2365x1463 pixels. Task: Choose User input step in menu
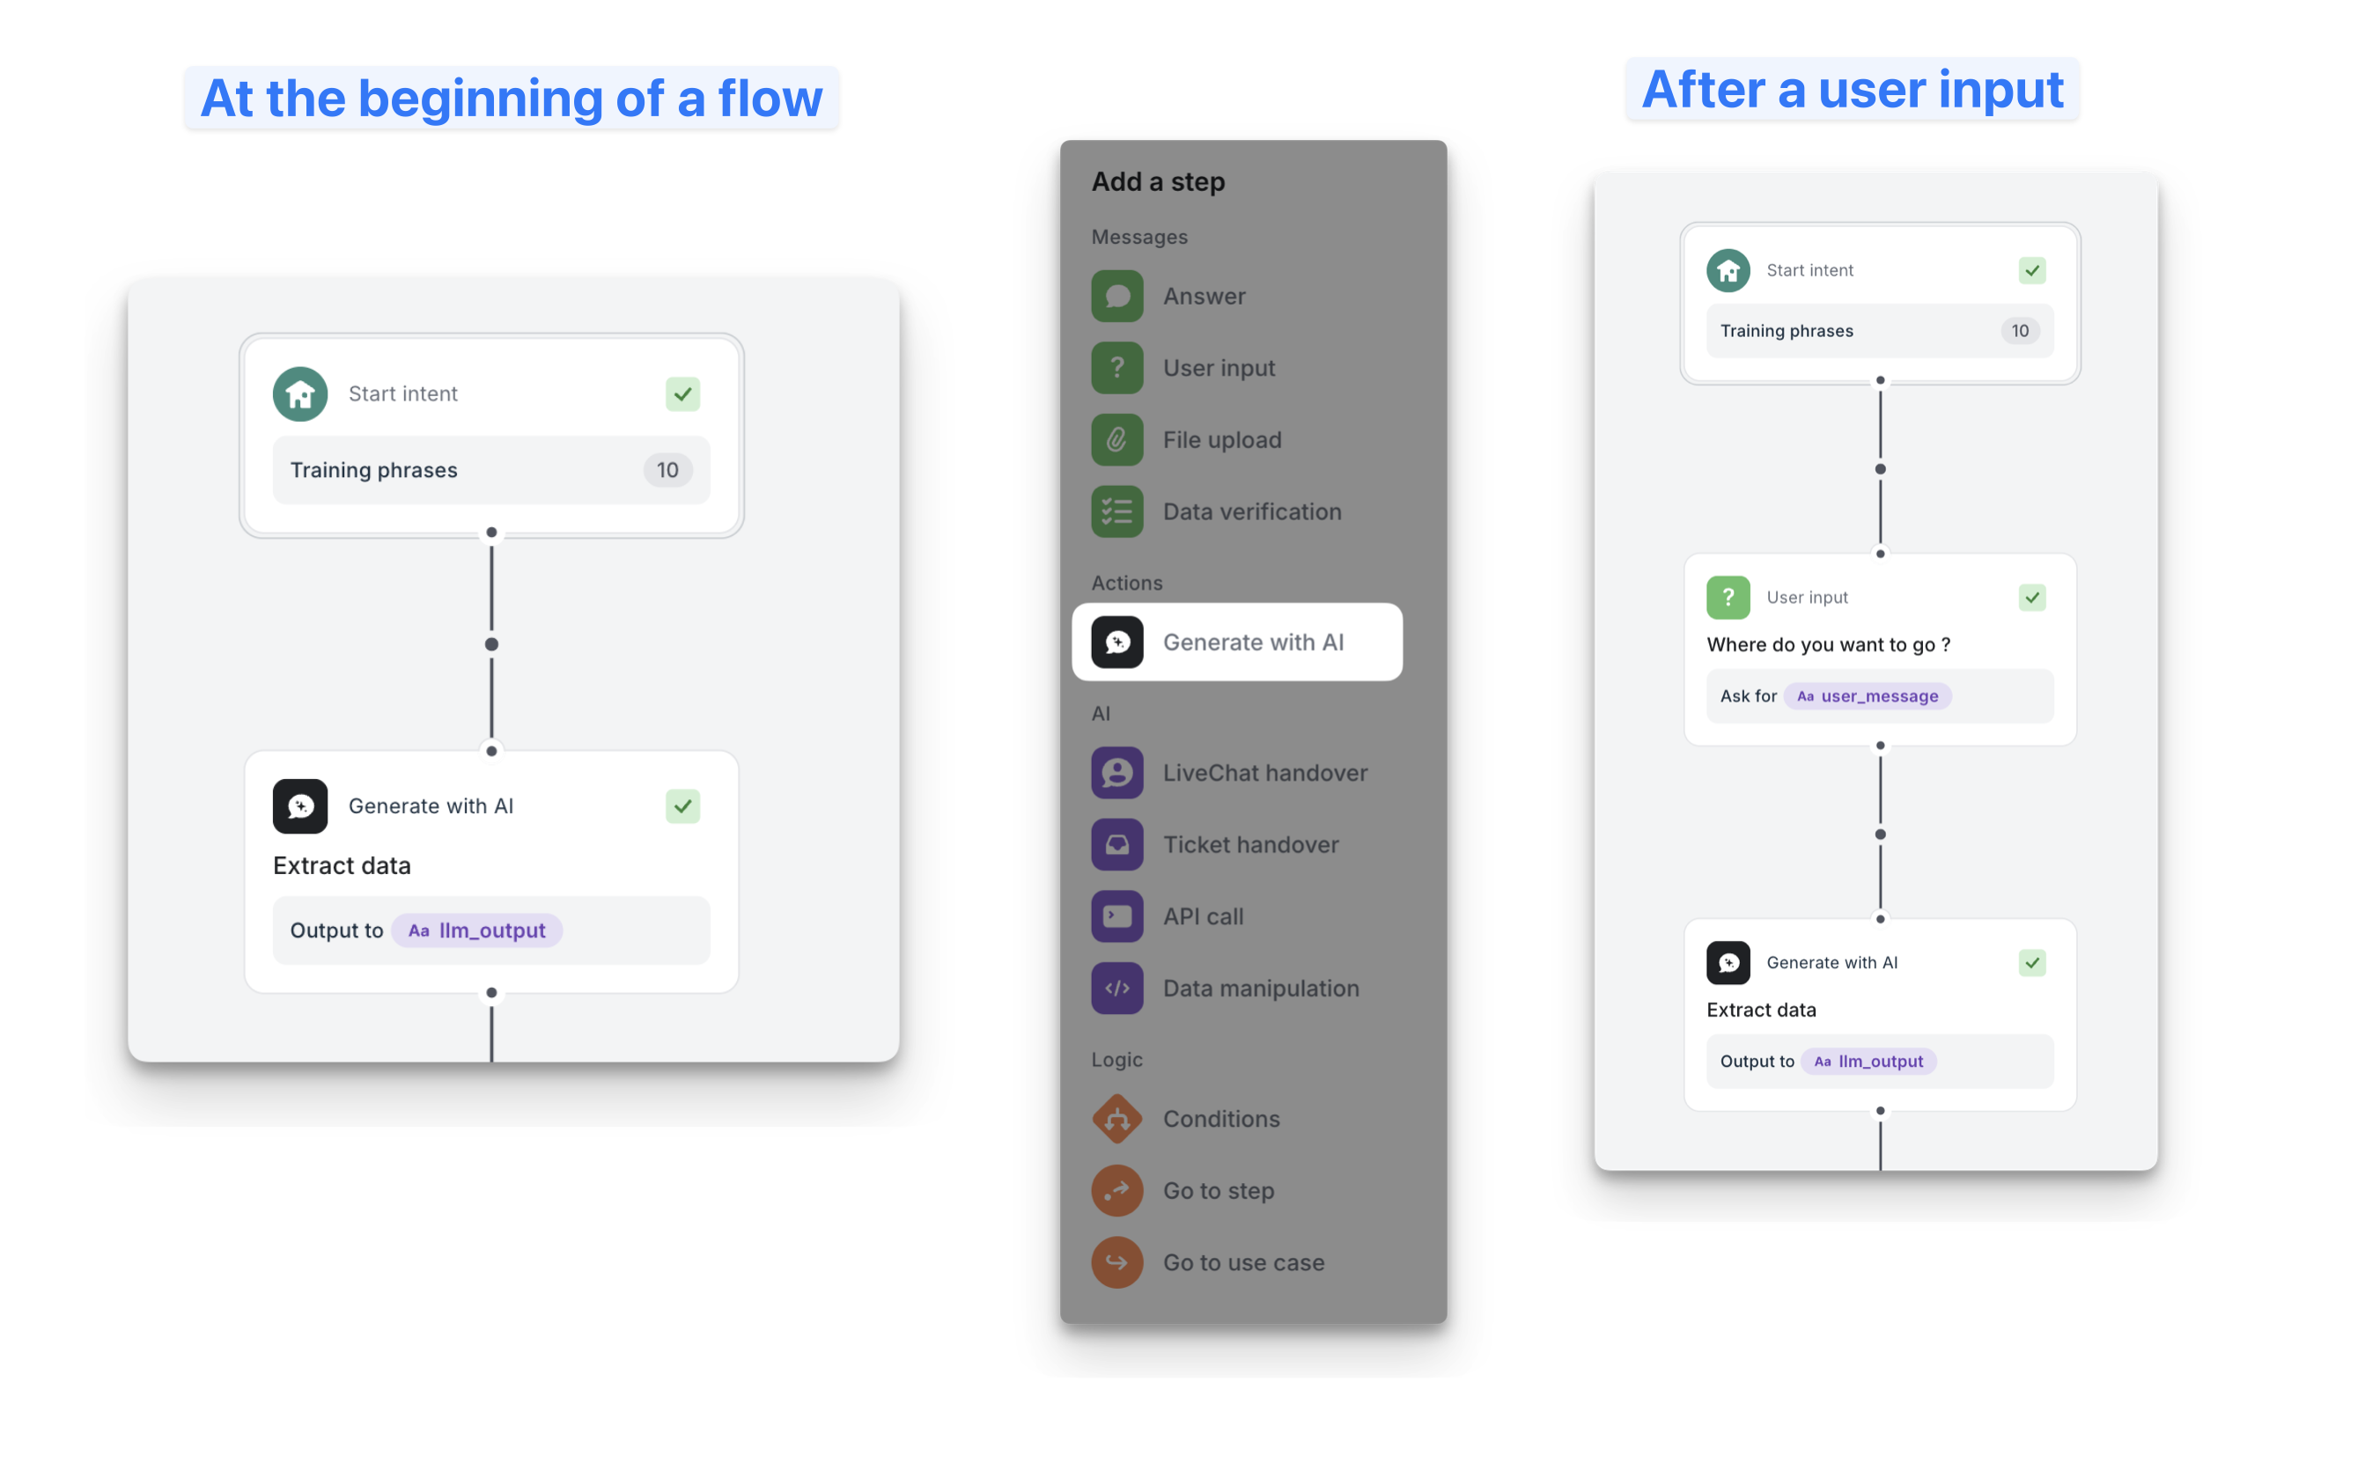(x=1219, y=369)
